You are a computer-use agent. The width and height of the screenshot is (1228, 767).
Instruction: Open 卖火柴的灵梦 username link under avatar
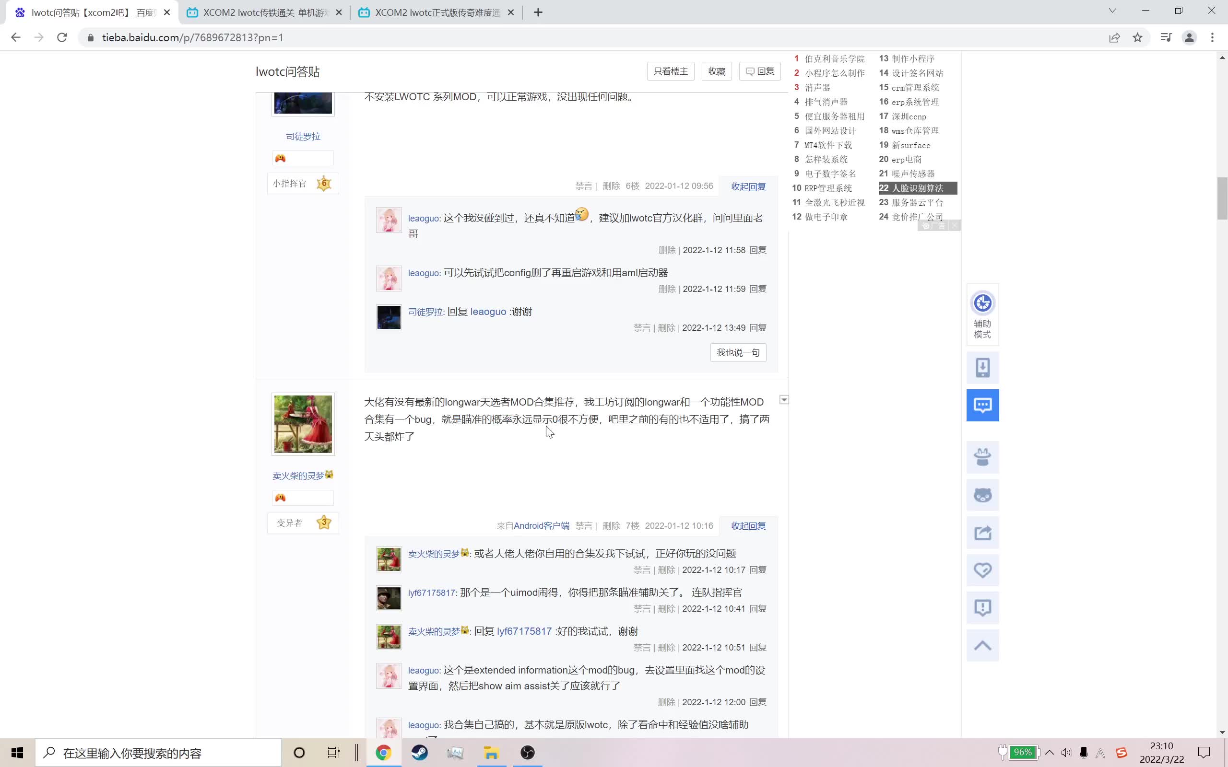pos(302,476)
